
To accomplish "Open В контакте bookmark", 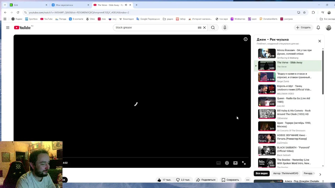I will [x=76, y=19].
